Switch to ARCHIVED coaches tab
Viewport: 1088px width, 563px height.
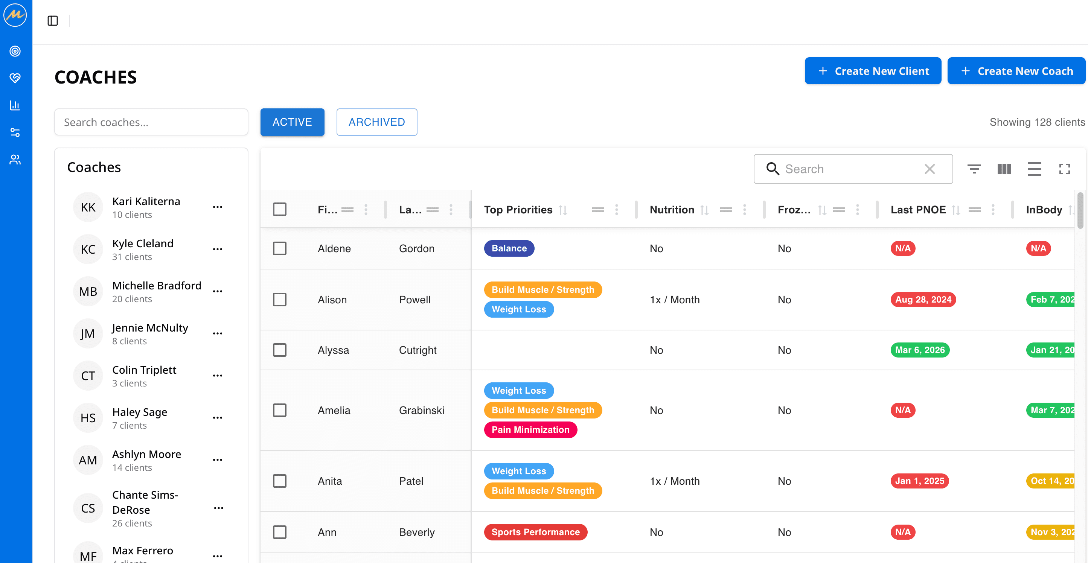[377, 122]
